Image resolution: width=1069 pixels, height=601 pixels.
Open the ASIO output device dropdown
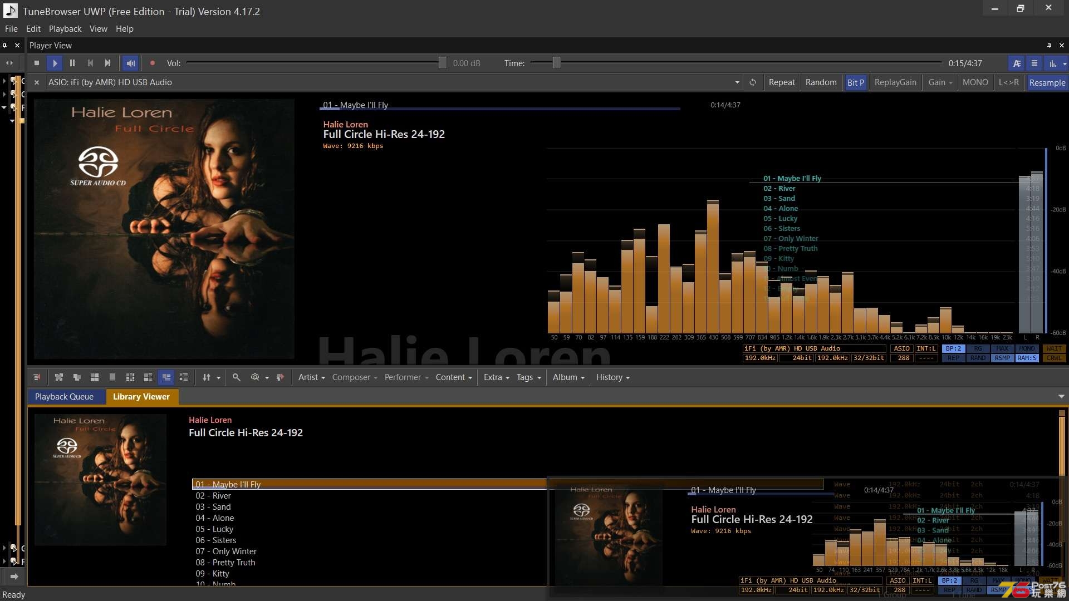[737, 82]
